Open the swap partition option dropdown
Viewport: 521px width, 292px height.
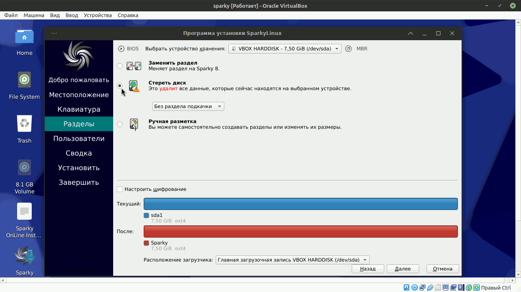[188, 106]
